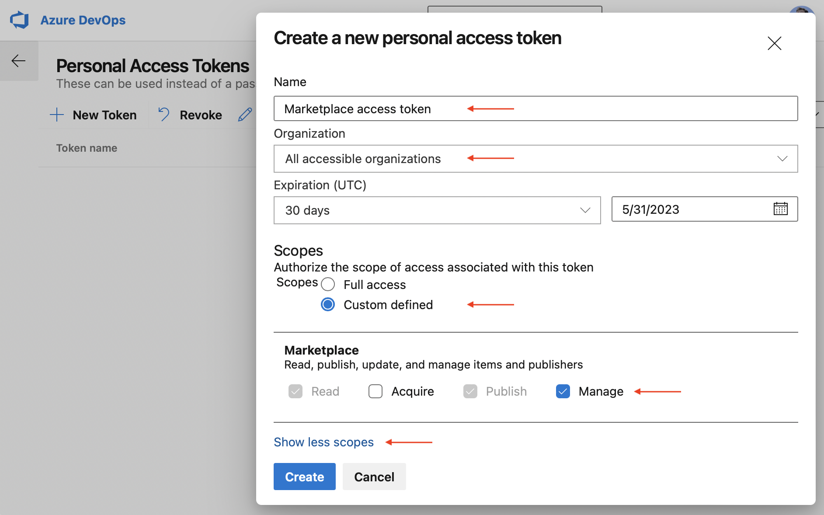Open the calendar picker beside the expiration date
Screen dimensions: 824x515
pos(781,209)
